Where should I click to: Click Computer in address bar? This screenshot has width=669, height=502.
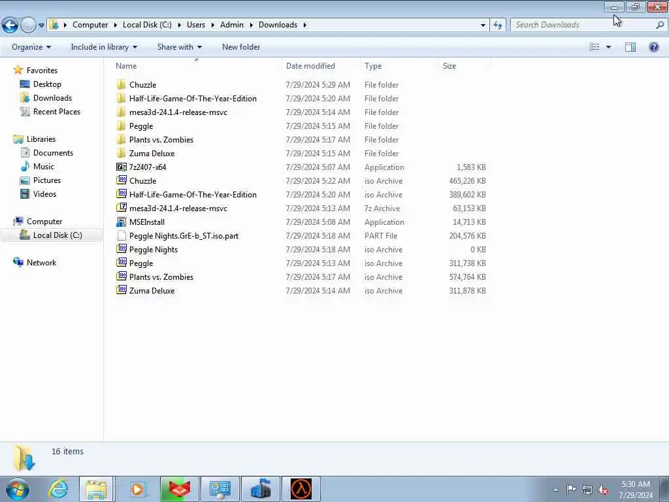[x=90, y=25]
